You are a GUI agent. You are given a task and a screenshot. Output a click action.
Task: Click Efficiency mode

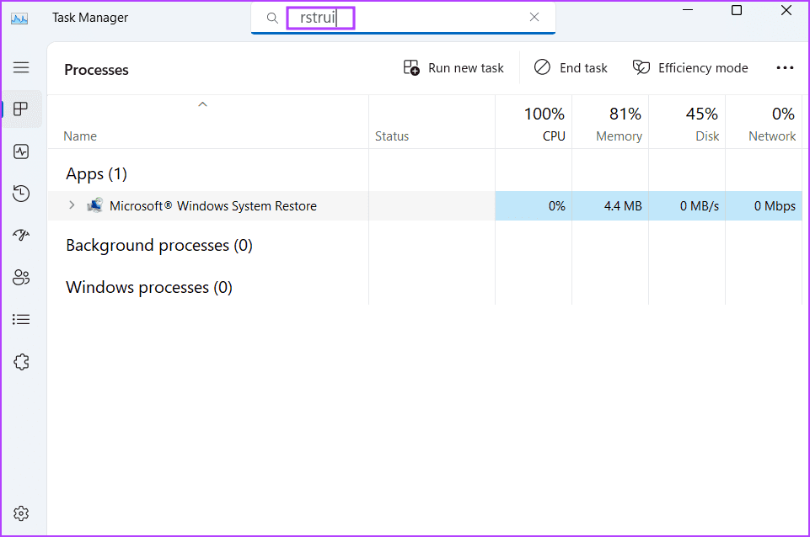(x=690, y=68)
